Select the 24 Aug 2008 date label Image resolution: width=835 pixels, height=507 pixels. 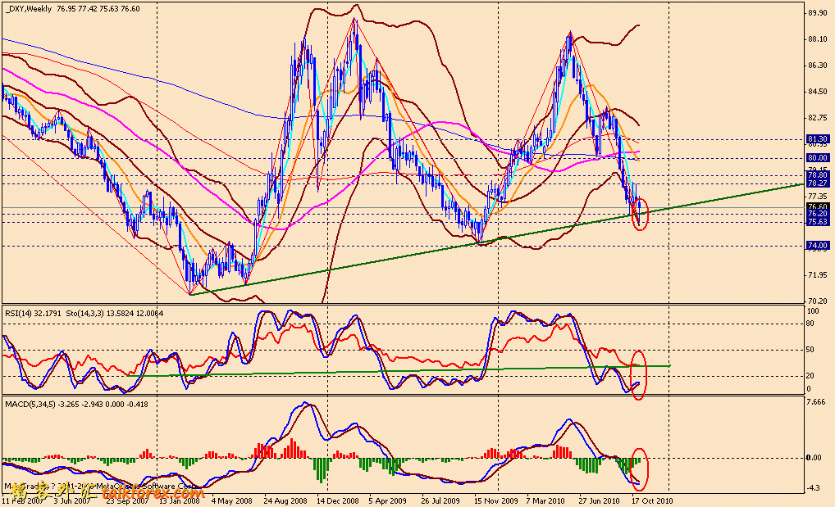pyautogui.click(x=285, y=499)
